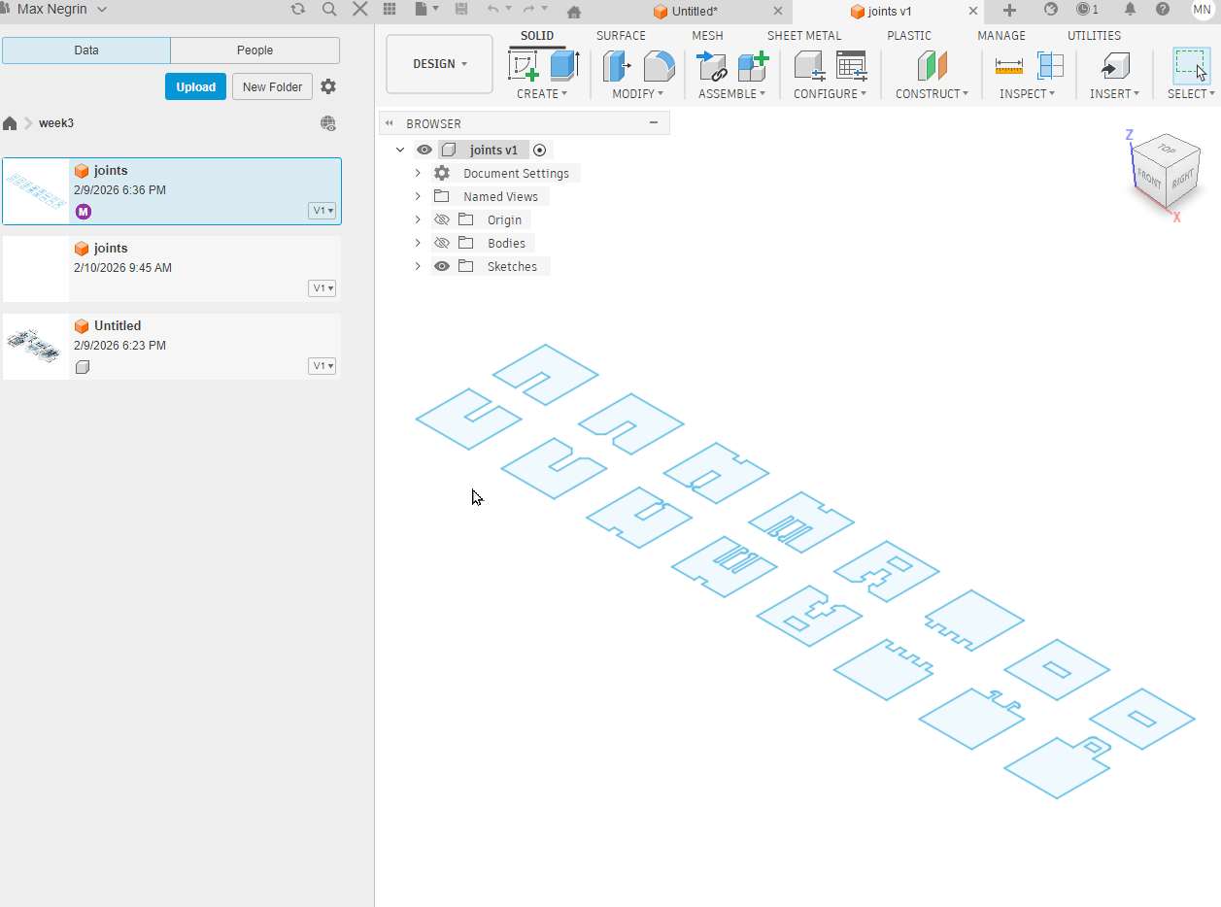Switch to the Sheet Metal tab
The image size is (1221, 907).
pyautogui.click(x=804, y=35)
